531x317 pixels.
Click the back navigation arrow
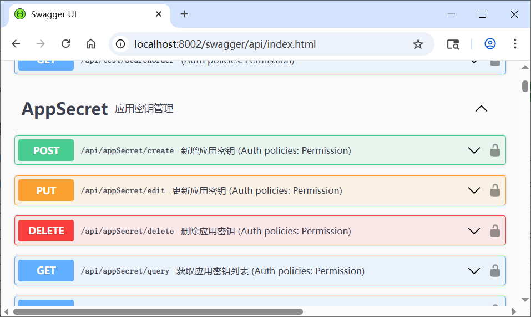pos(16,44)
